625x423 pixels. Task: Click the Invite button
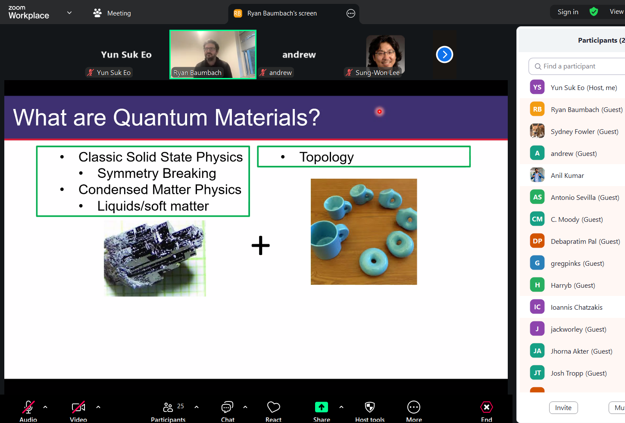point(563,407)
